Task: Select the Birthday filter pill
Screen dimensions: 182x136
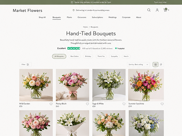Action: pos(88,56)
